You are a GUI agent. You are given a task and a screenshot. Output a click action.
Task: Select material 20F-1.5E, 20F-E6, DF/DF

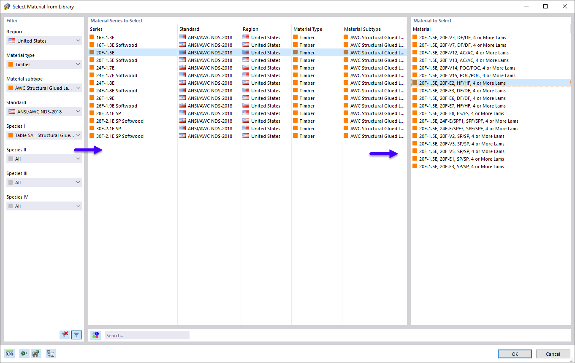tap(491, 98)
